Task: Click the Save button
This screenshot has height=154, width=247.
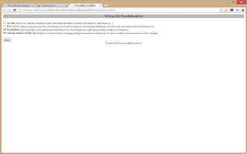Action: (7, 40)
